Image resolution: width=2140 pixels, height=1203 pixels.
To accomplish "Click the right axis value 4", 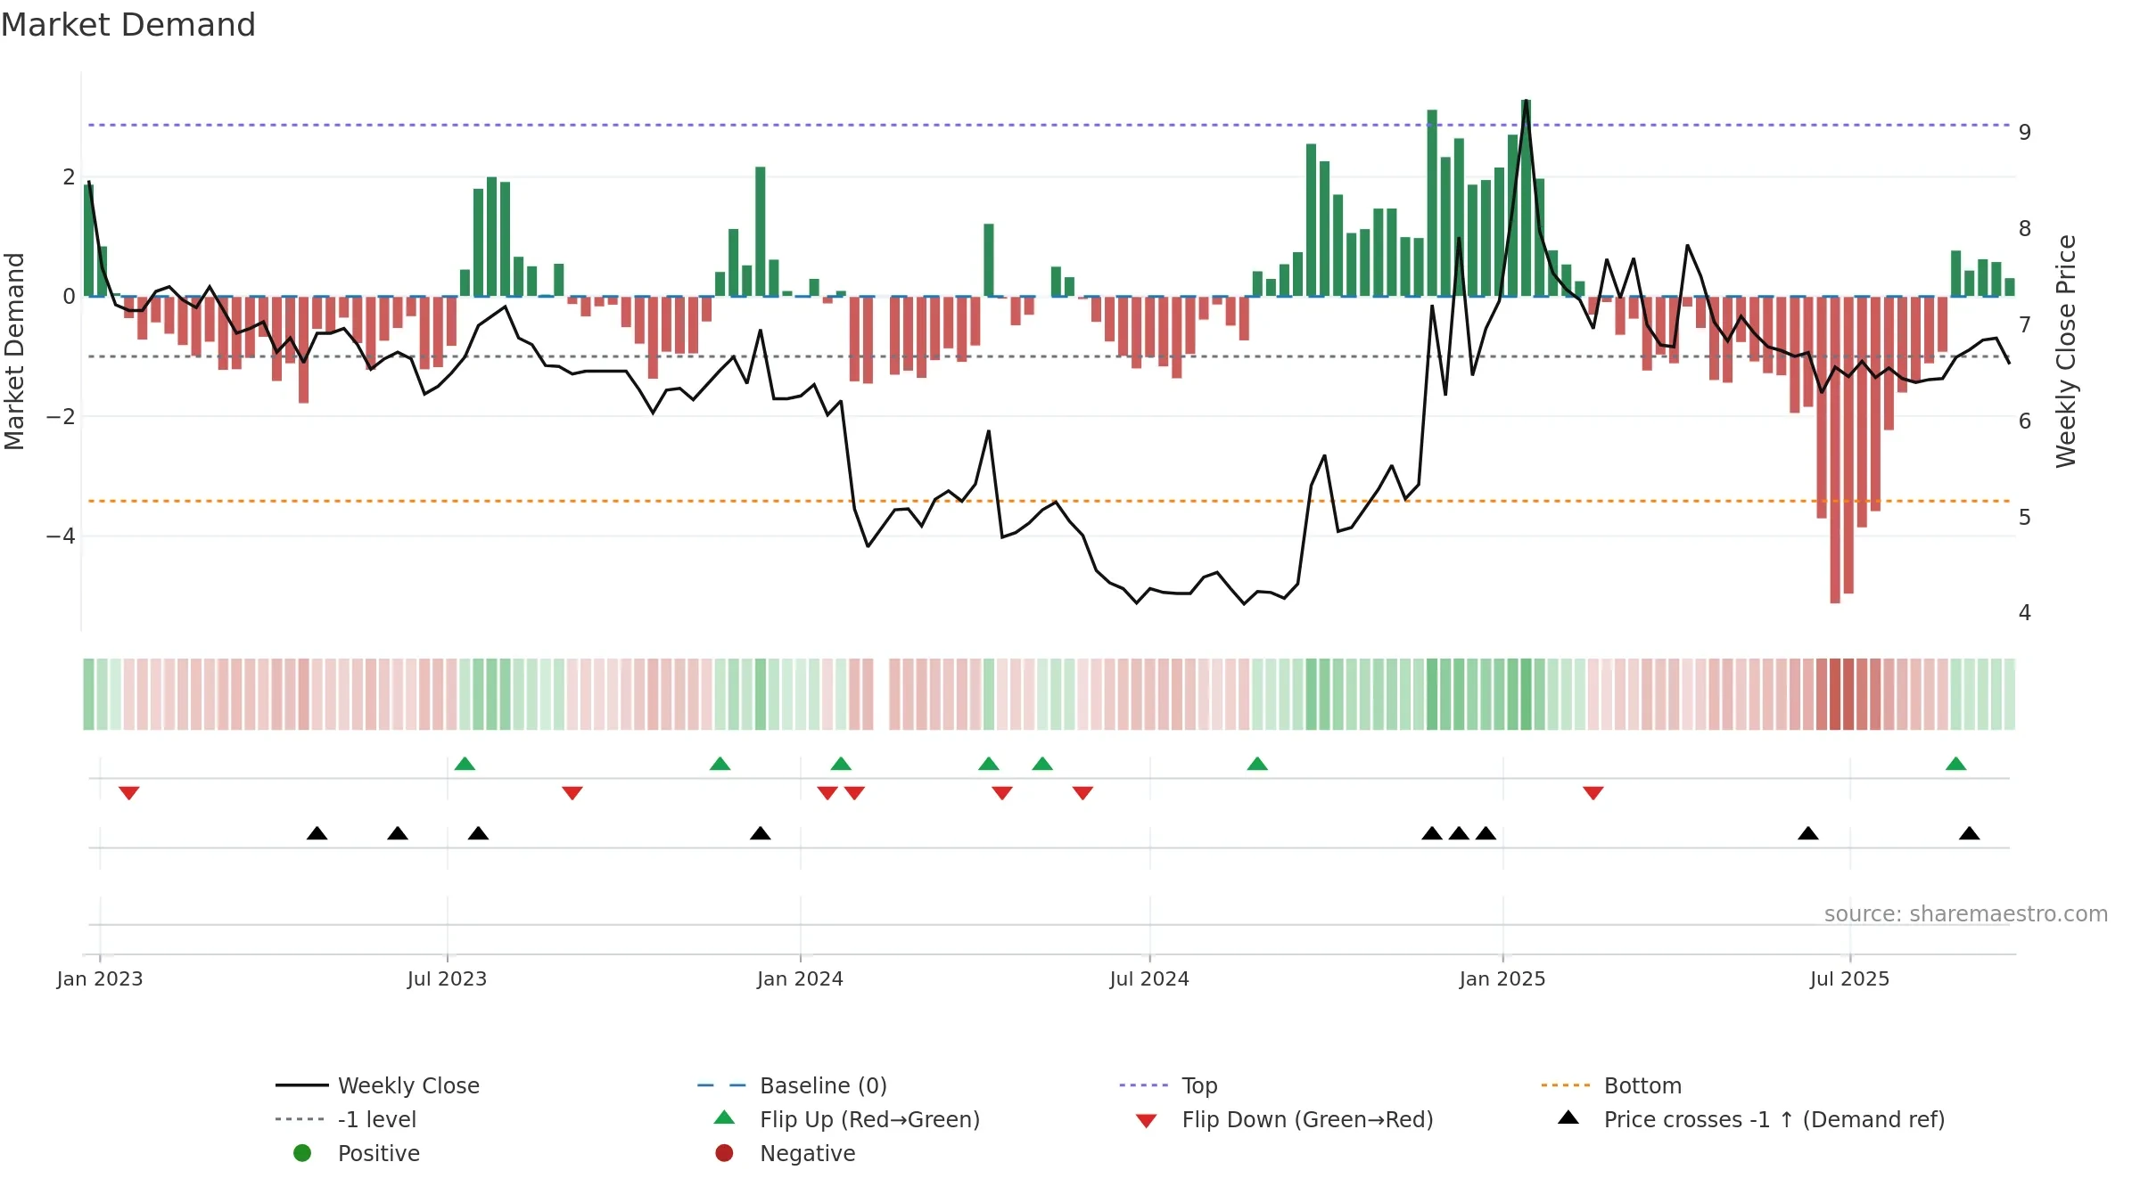I will tap(2025, 613).
